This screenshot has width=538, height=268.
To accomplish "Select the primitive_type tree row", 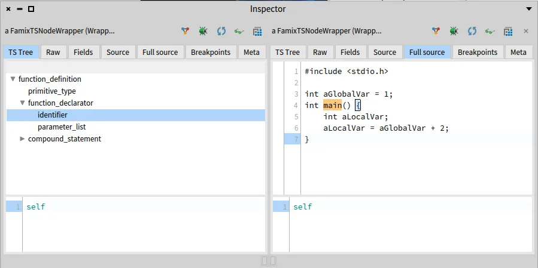I will point(136,91).
